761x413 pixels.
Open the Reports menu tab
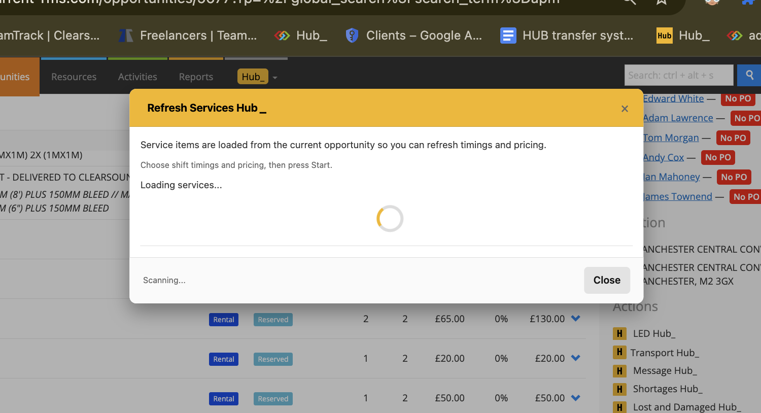point(196,77)
